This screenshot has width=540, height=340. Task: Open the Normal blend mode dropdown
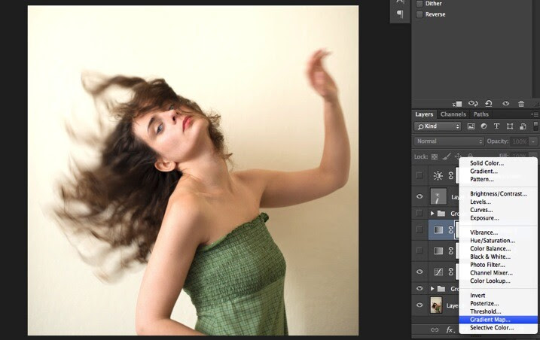pyautogui.click(x=449, y=141)
